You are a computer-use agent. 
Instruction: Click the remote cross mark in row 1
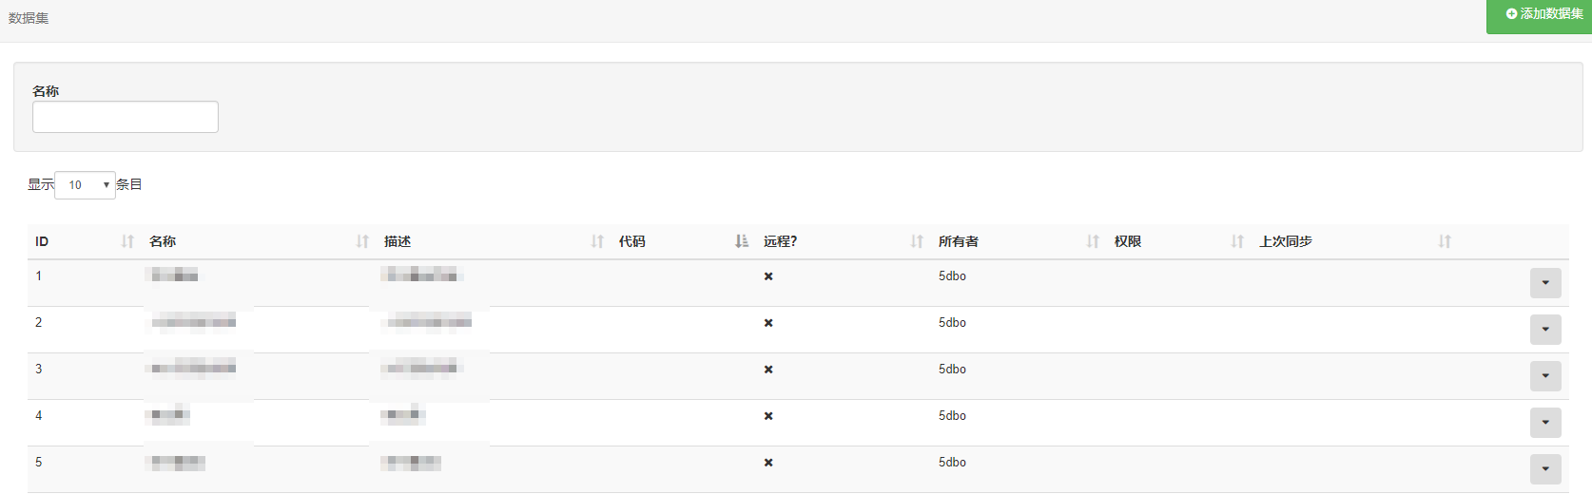coord(768,276)
